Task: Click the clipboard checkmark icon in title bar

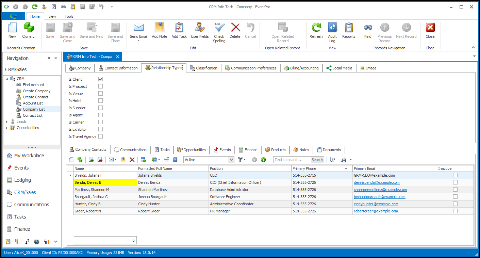Action: pos(54,6)
